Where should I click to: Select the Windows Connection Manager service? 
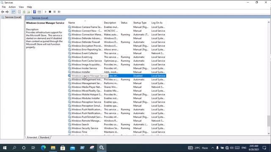(117, 35)
